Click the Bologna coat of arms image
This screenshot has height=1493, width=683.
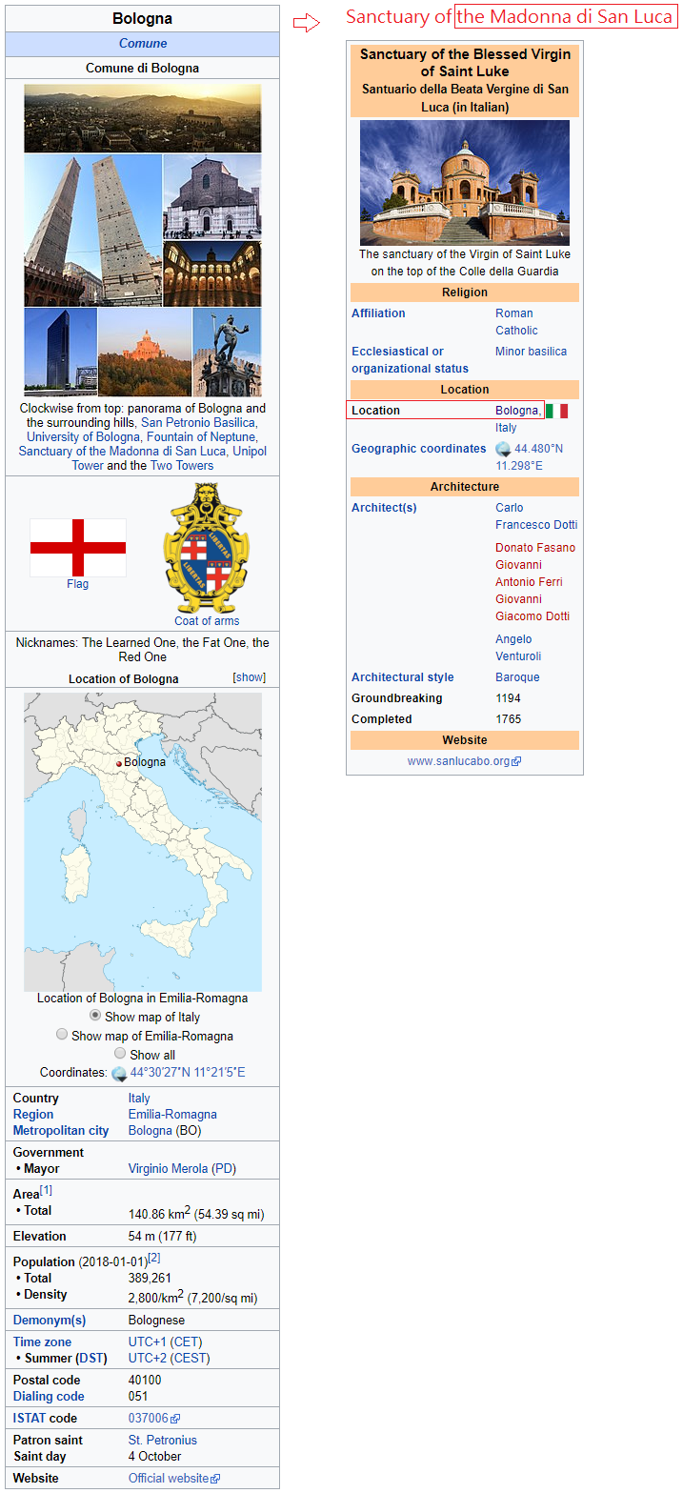207,548
